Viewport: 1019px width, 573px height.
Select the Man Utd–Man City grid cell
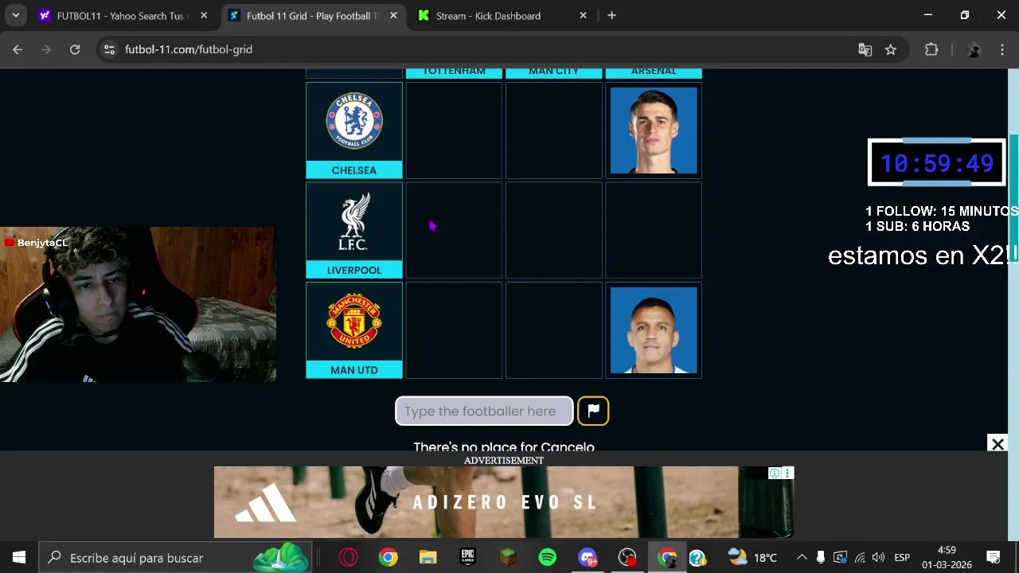(554, 330)
